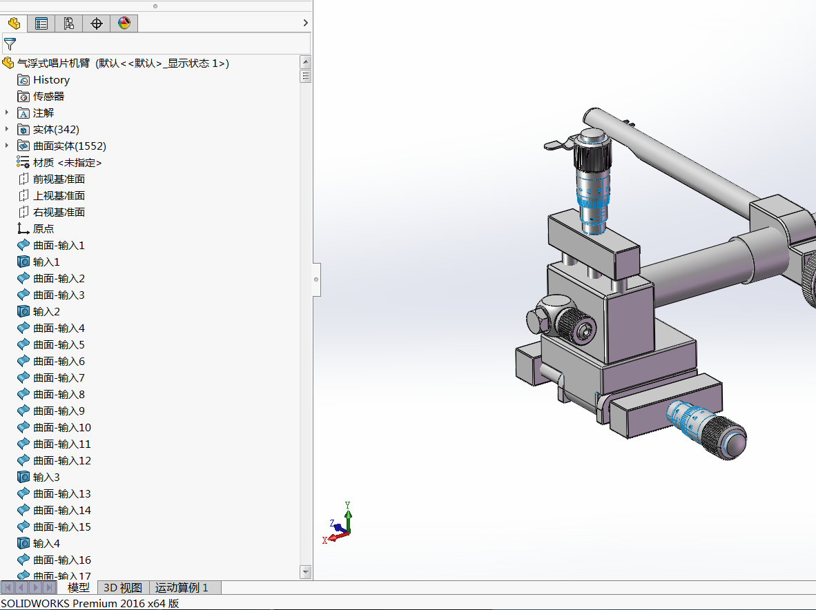The width and height of the screenshot is (816, 610).
Task: Select 曲面-输入11 in the tree
Action: click(62, 444)
